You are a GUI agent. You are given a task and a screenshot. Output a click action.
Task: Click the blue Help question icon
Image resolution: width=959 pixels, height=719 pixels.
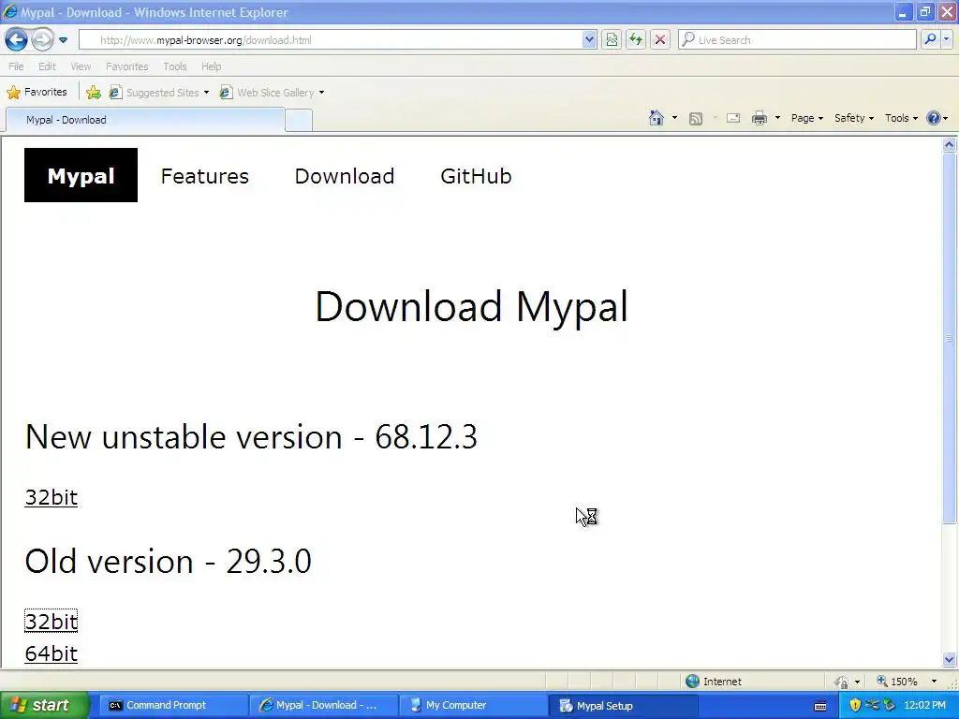(x=934, y=118)
